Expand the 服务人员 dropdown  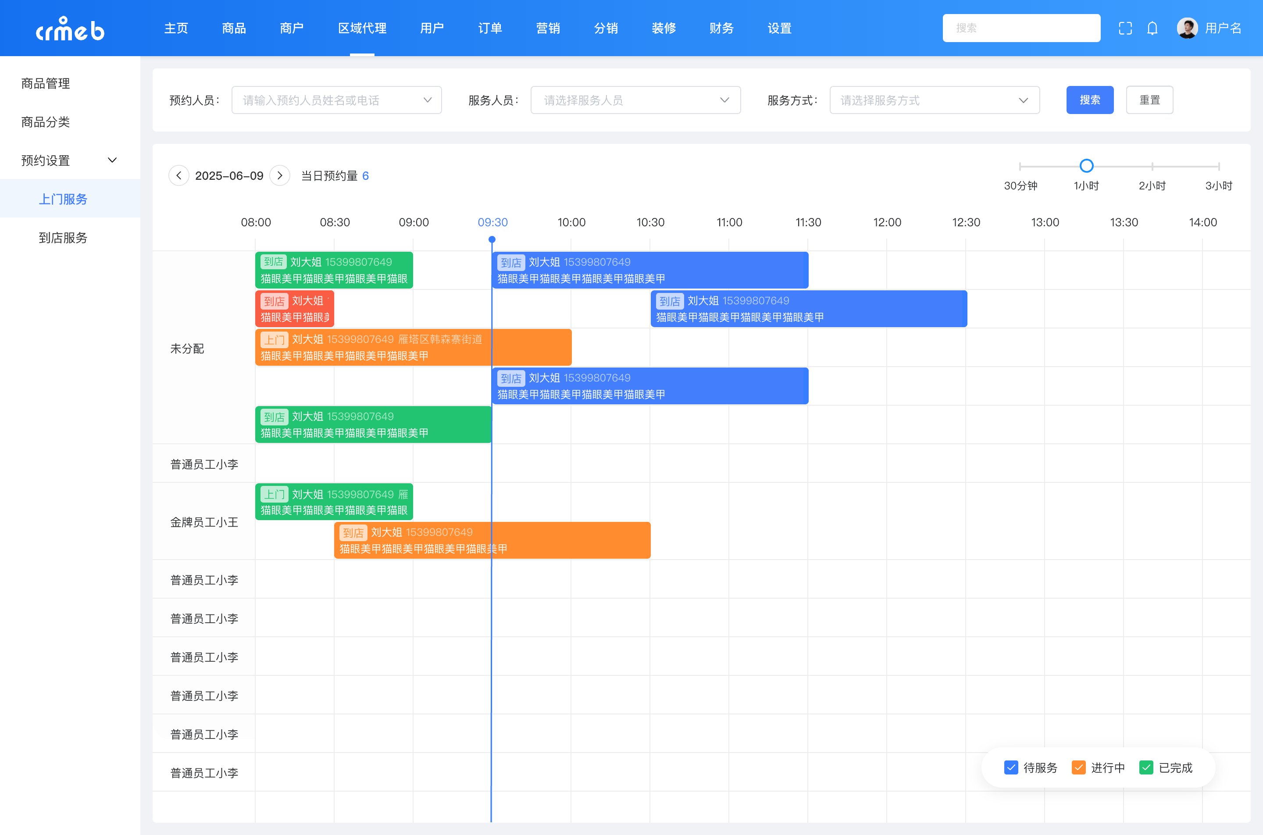(635, 100)
